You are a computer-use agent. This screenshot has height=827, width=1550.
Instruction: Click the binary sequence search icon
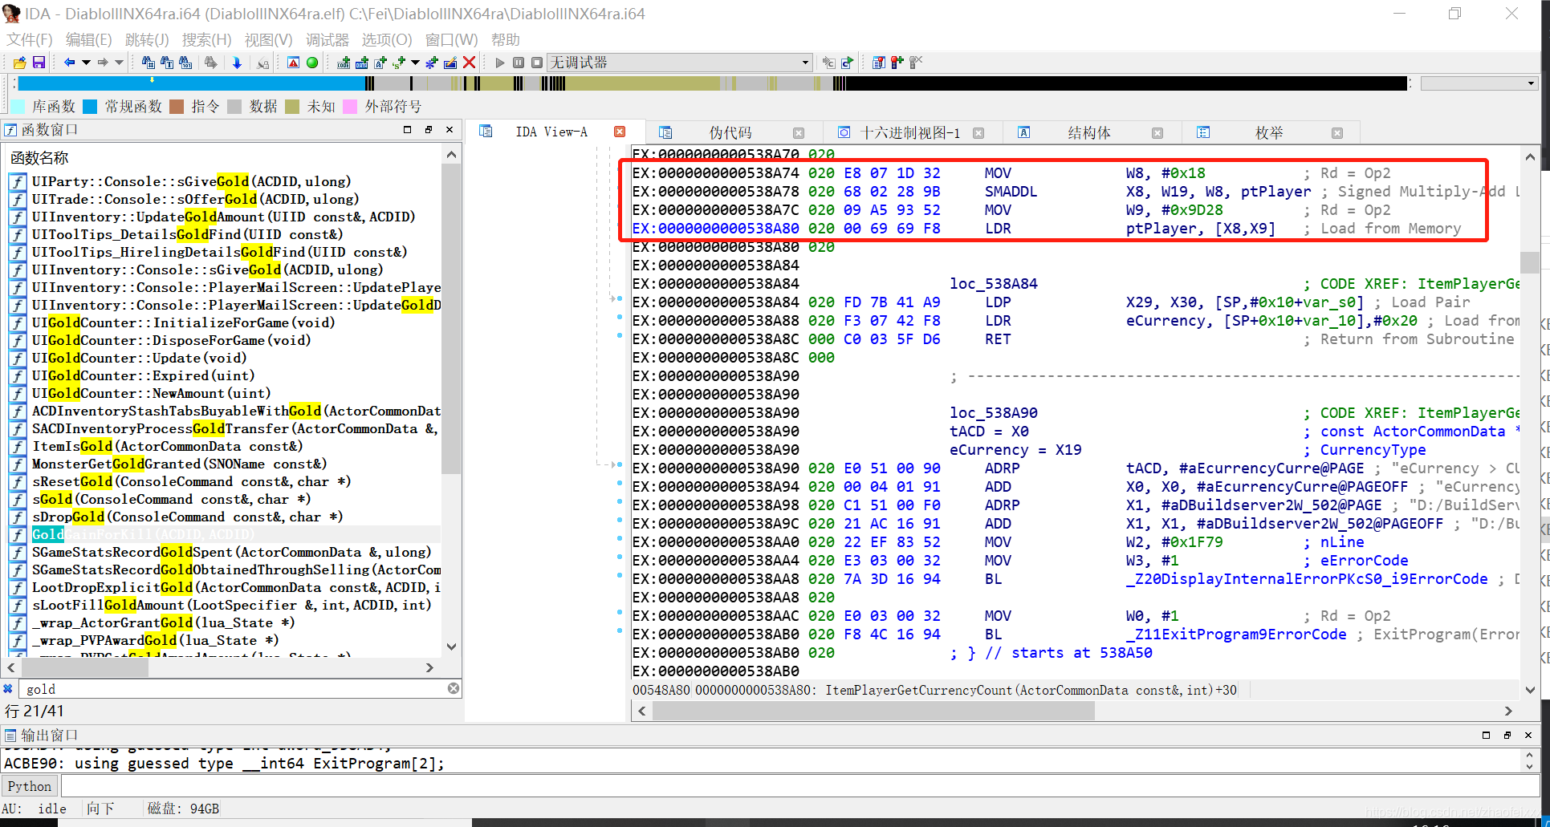(x=185, y=63)
